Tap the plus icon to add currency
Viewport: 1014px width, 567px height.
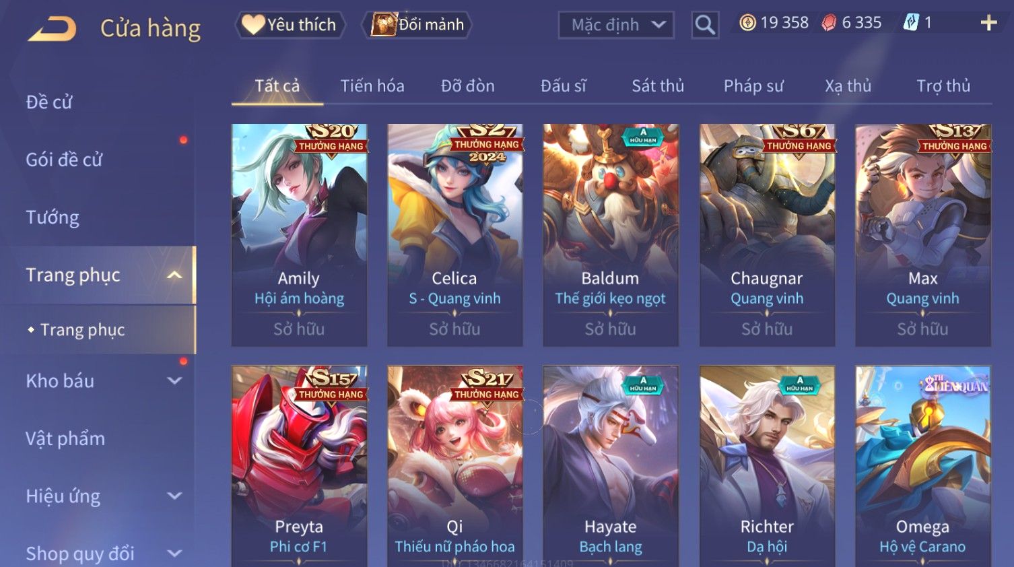coord(988,23)
